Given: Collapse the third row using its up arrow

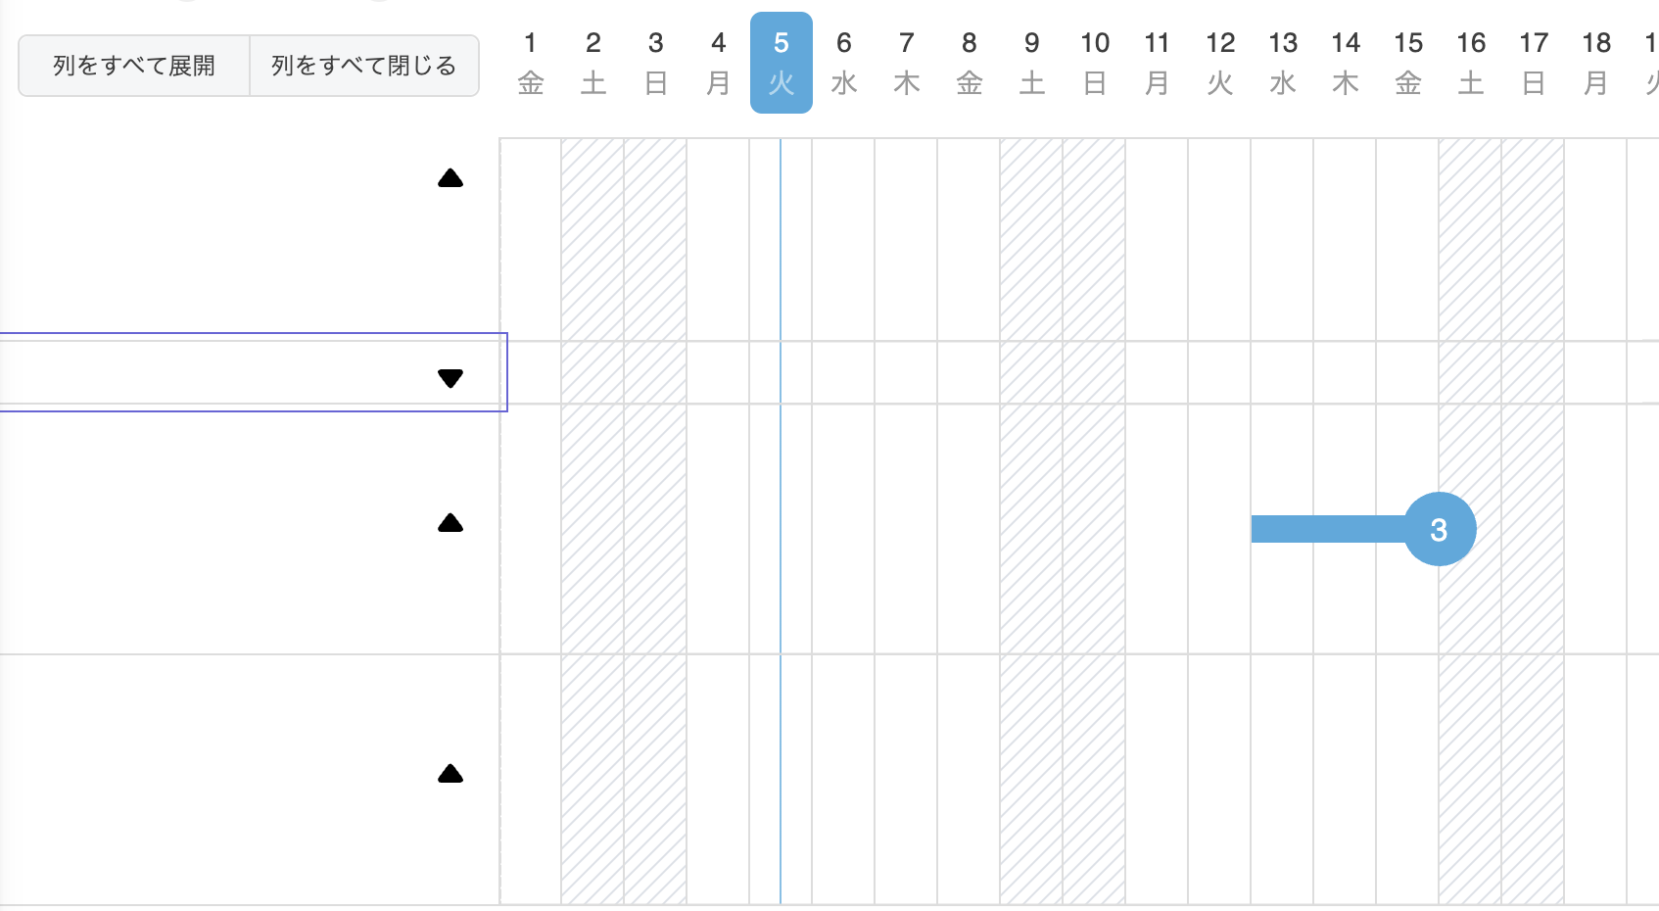Looking at the screenshot, I should [x=450, y=523].
